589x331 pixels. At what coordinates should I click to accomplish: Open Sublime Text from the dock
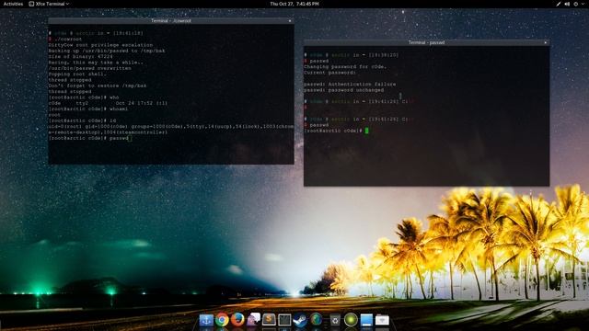[x=269, y=320]
